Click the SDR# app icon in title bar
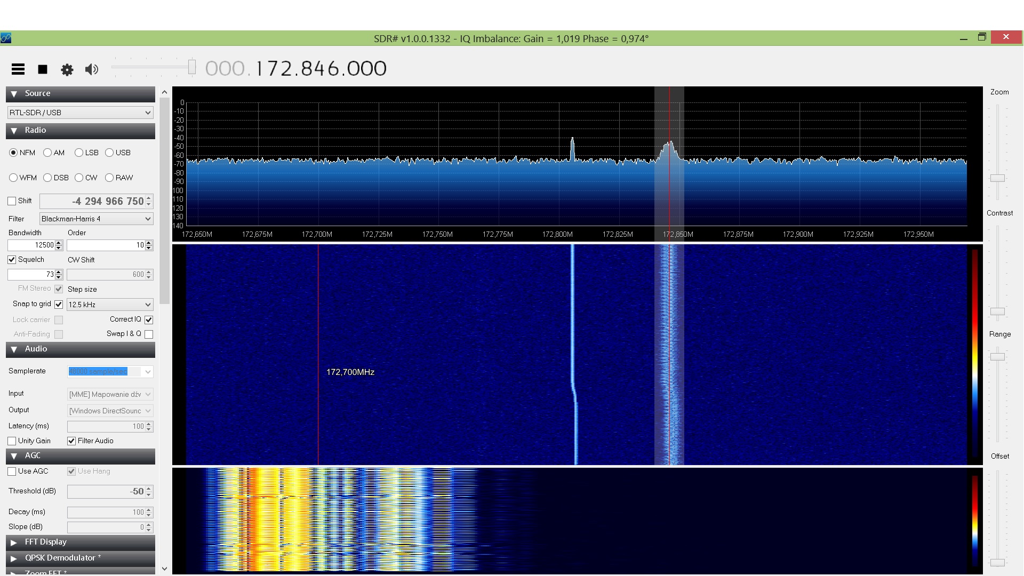Screen dimensions: 1024x576 [x=6, y=38]
